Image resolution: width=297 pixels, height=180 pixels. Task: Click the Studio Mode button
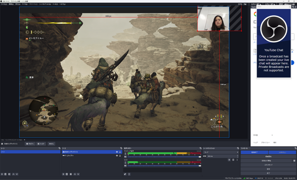(x=268, y=164)
